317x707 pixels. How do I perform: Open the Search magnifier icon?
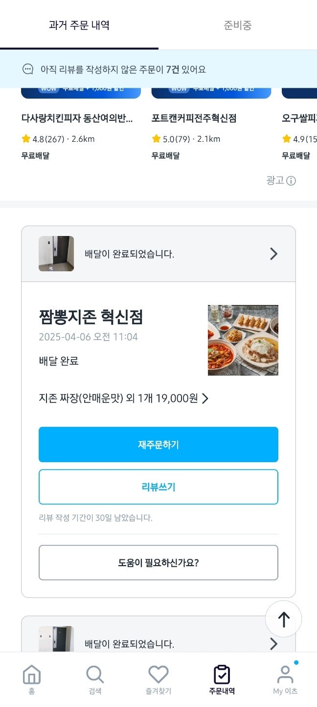tap(95, 676)
